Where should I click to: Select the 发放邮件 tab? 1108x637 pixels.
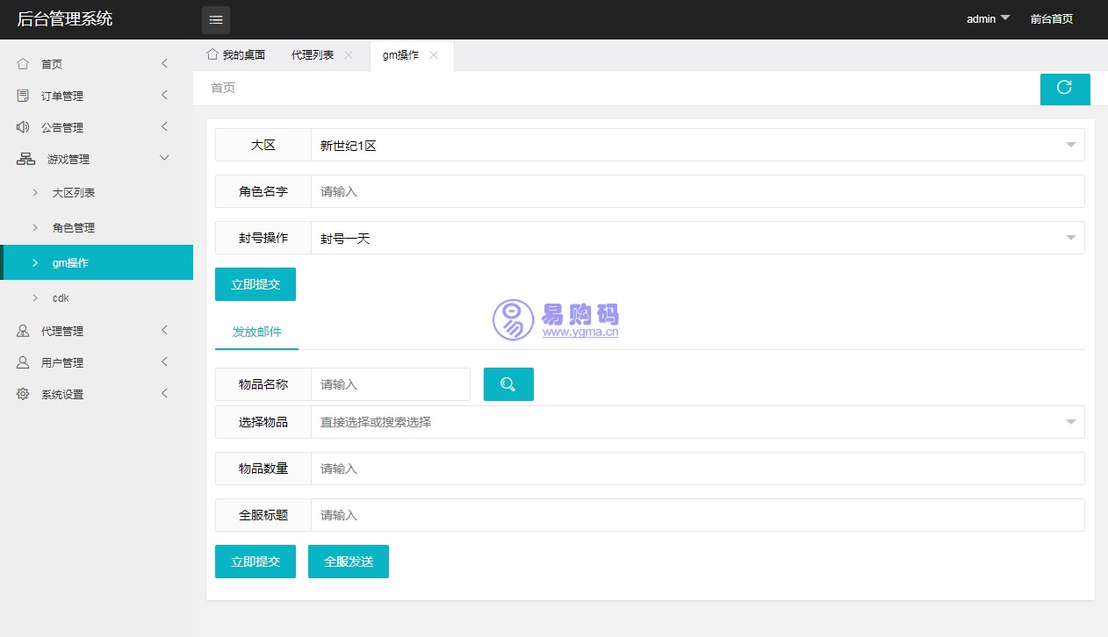click(256, 332)
